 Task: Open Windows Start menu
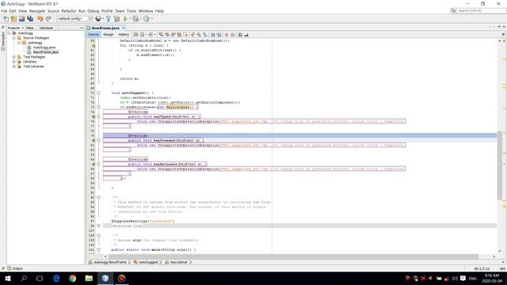(8, 278)
